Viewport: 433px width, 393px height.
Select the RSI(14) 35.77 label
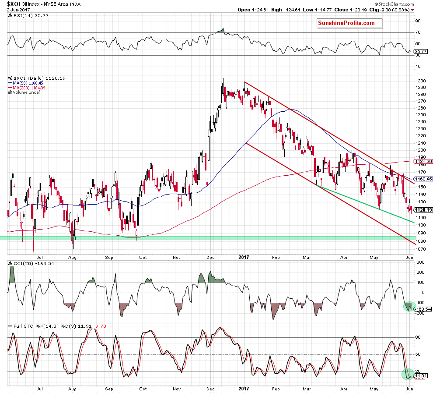click(x=30, y=16)
